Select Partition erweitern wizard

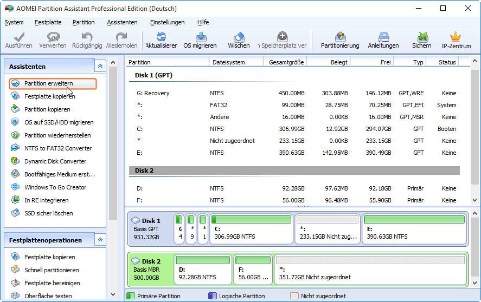pyautogui.click(x=48, y=84)
